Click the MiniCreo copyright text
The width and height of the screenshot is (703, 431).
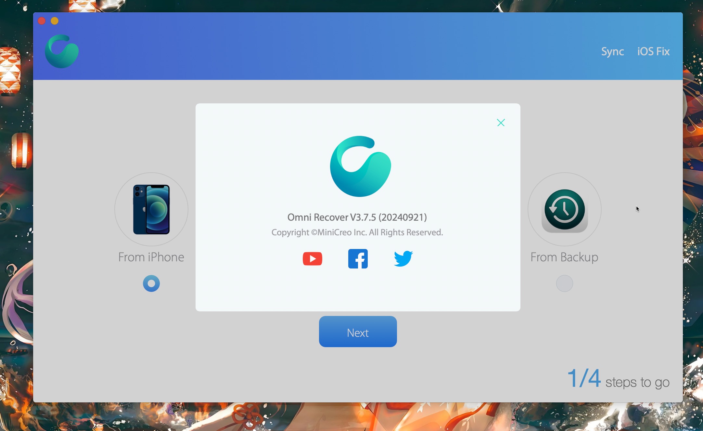[357, 232]
